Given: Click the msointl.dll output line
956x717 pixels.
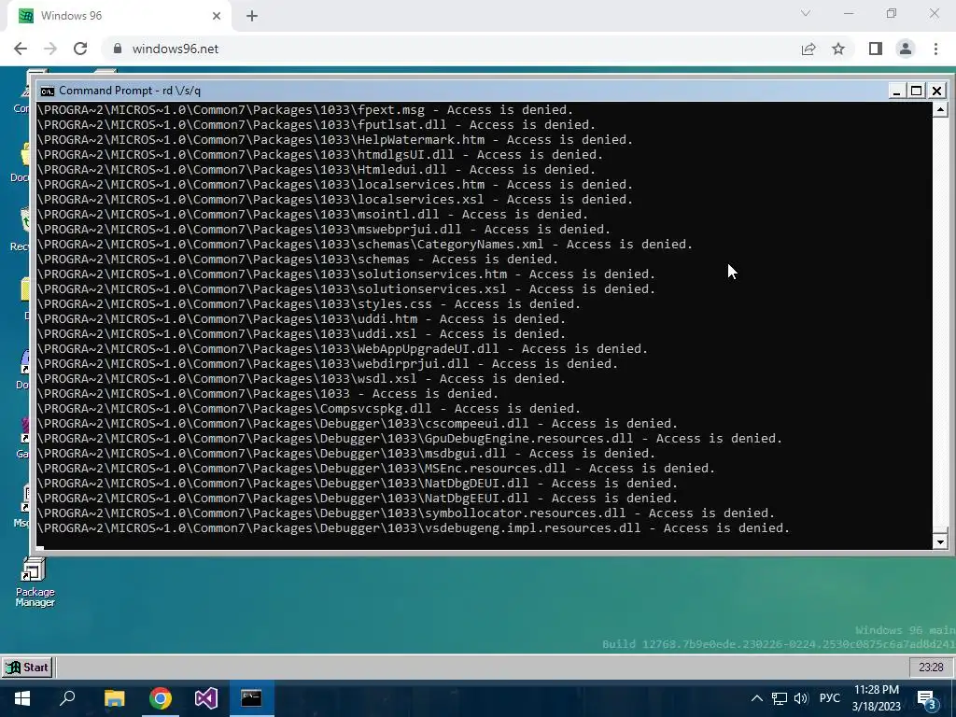Looking at the screenshot, I should 313,214.
